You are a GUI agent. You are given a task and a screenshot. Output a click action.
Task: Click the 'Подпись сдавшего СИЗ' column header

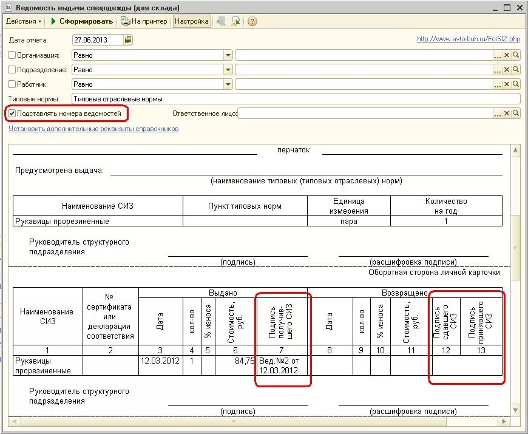tap(446, 321)
